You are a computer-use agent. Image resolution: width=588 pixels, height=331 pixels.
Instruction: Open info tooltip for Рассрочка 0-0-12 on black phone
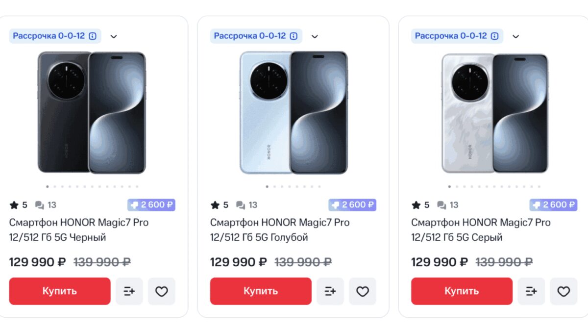[x=93, y=36]
